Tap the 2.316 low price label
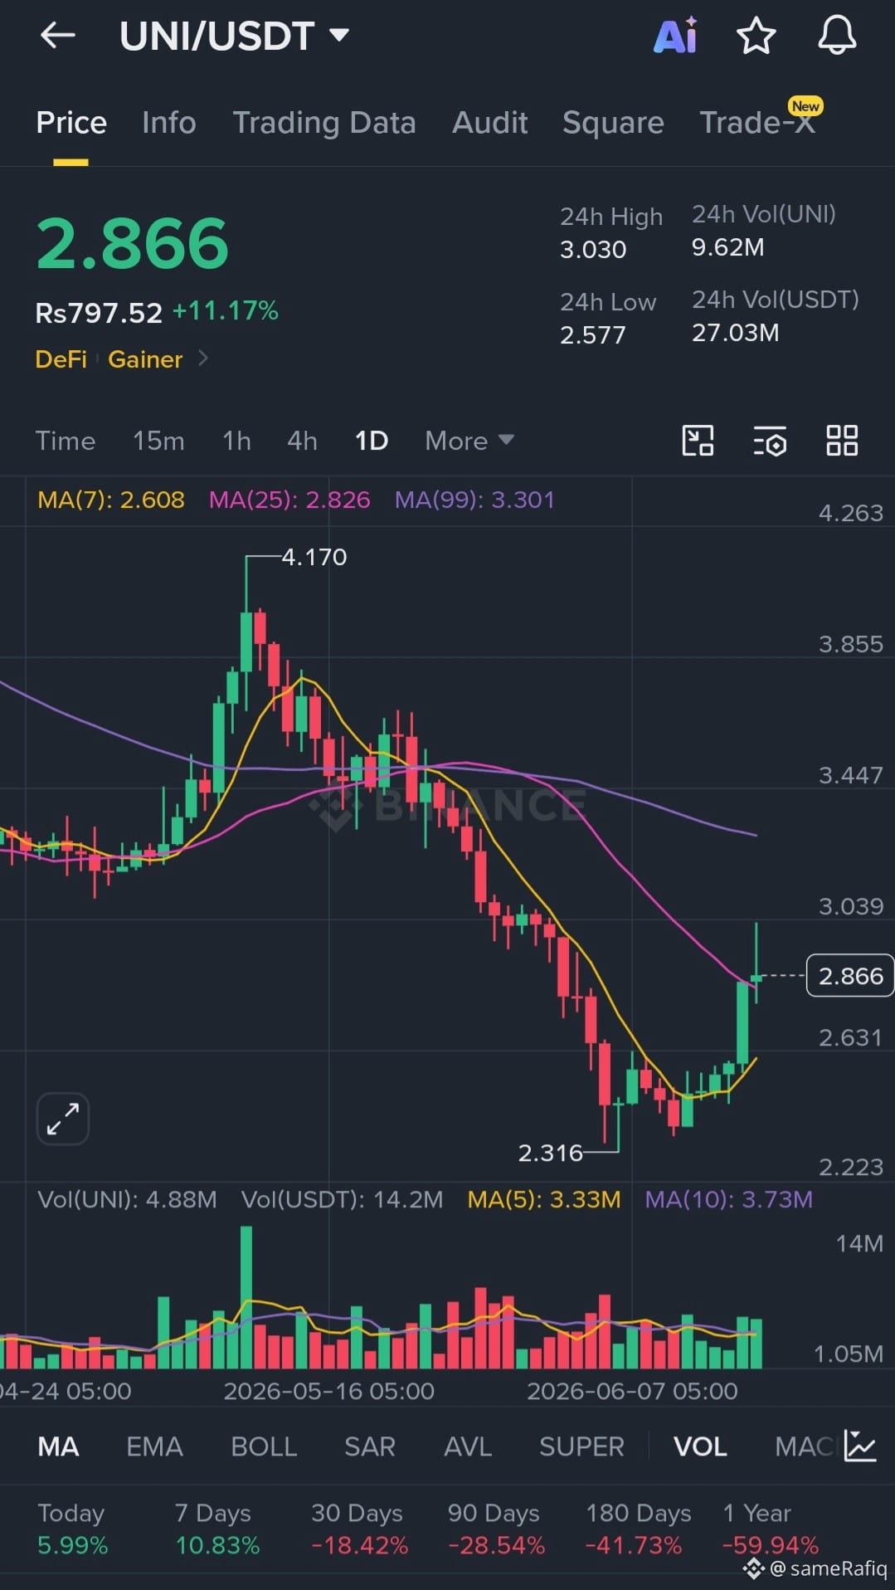 [551, 1153]
